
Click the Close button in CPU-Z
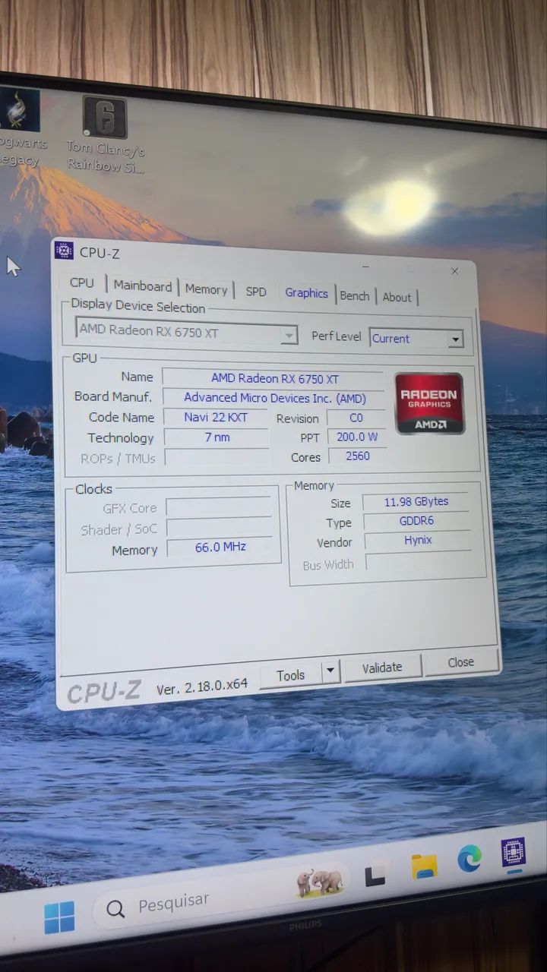coord(460,662)
